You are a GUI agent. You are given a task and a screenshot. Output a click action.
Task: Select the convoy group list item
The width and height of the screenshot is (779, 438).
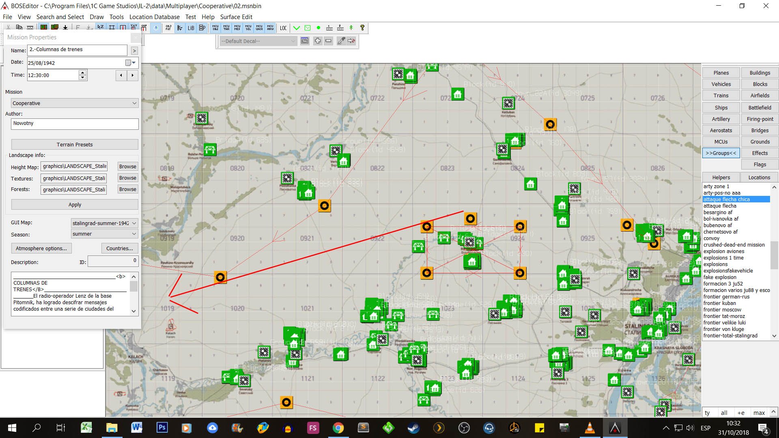click(x=711, y=238)
